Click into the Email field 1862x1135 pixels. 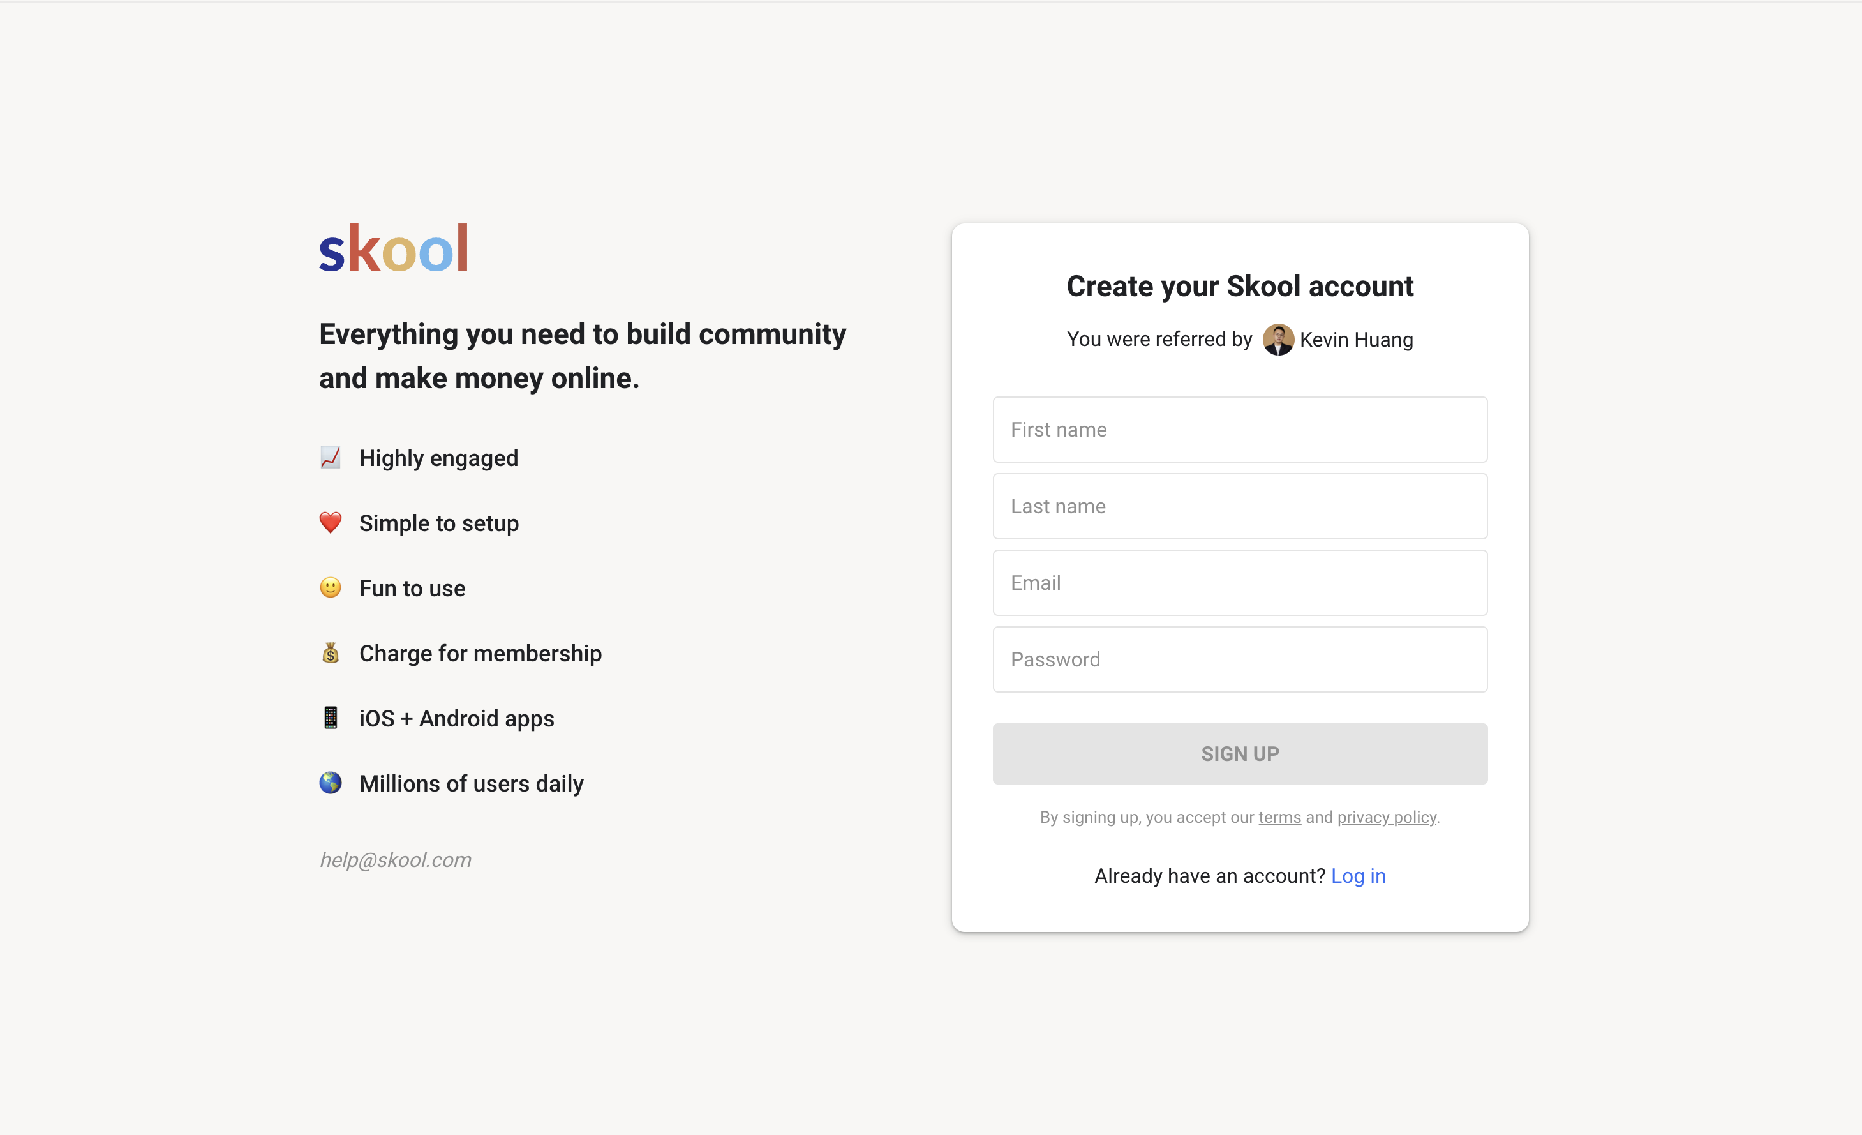point(1240,582)
